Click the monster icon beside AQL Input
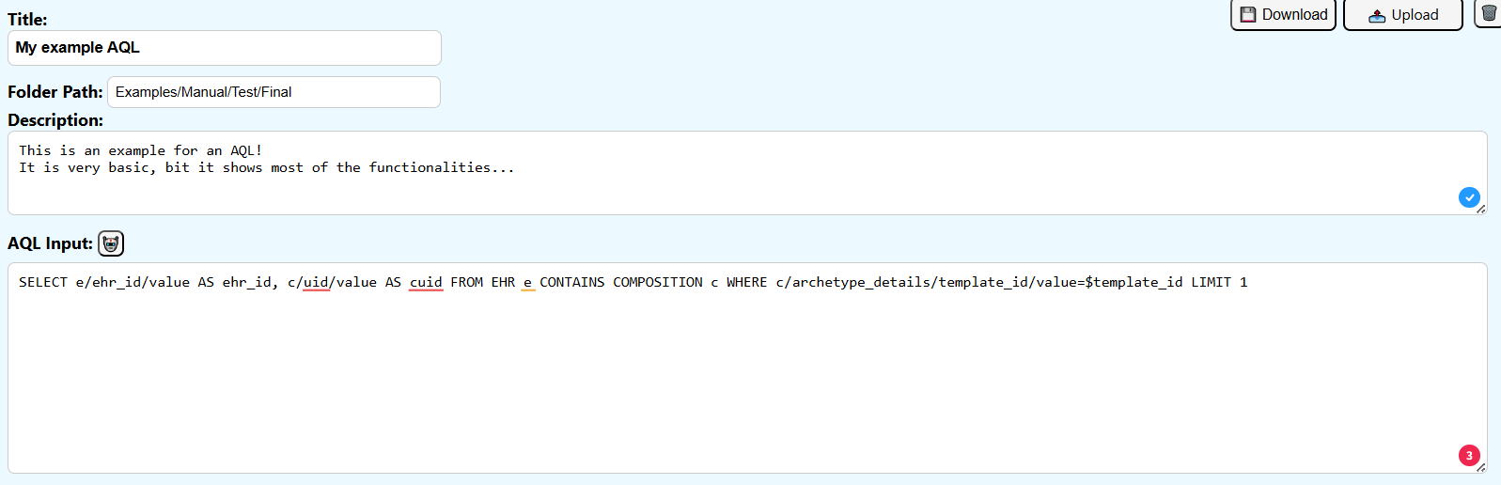Image resolution: width=1501 pixels, height=485 pixels. click(111, 243)
